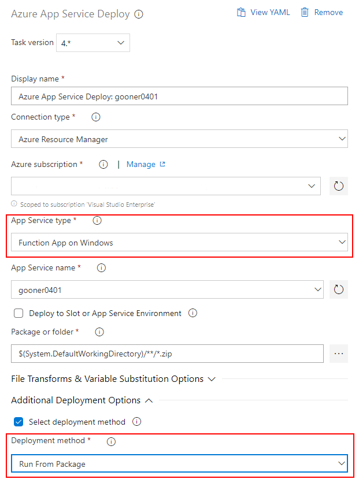Viewport: 359px width, 483px height.
Task: Click info icon beside App Service type
Action: click(x=97, y=221)
